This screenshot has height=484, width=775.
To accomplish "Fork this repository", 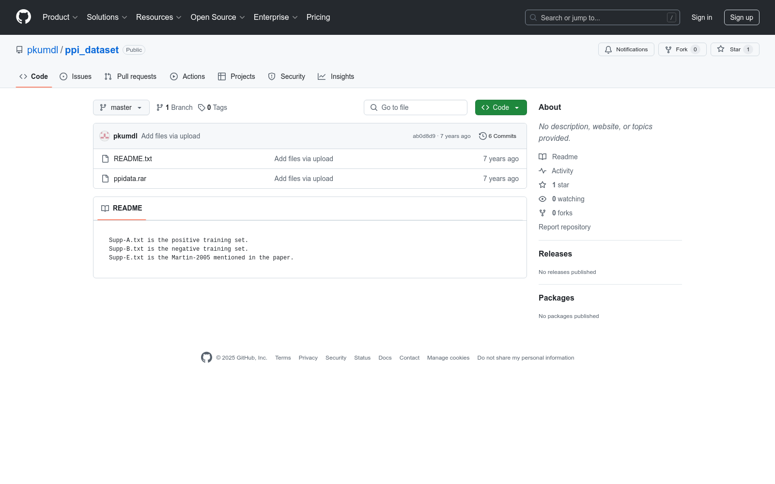I will [x=682, y=49].
